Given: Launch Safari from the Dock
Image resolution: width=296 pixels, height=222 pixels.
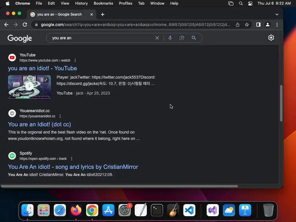Looking at the screenshot, I should tap(60, 210).
